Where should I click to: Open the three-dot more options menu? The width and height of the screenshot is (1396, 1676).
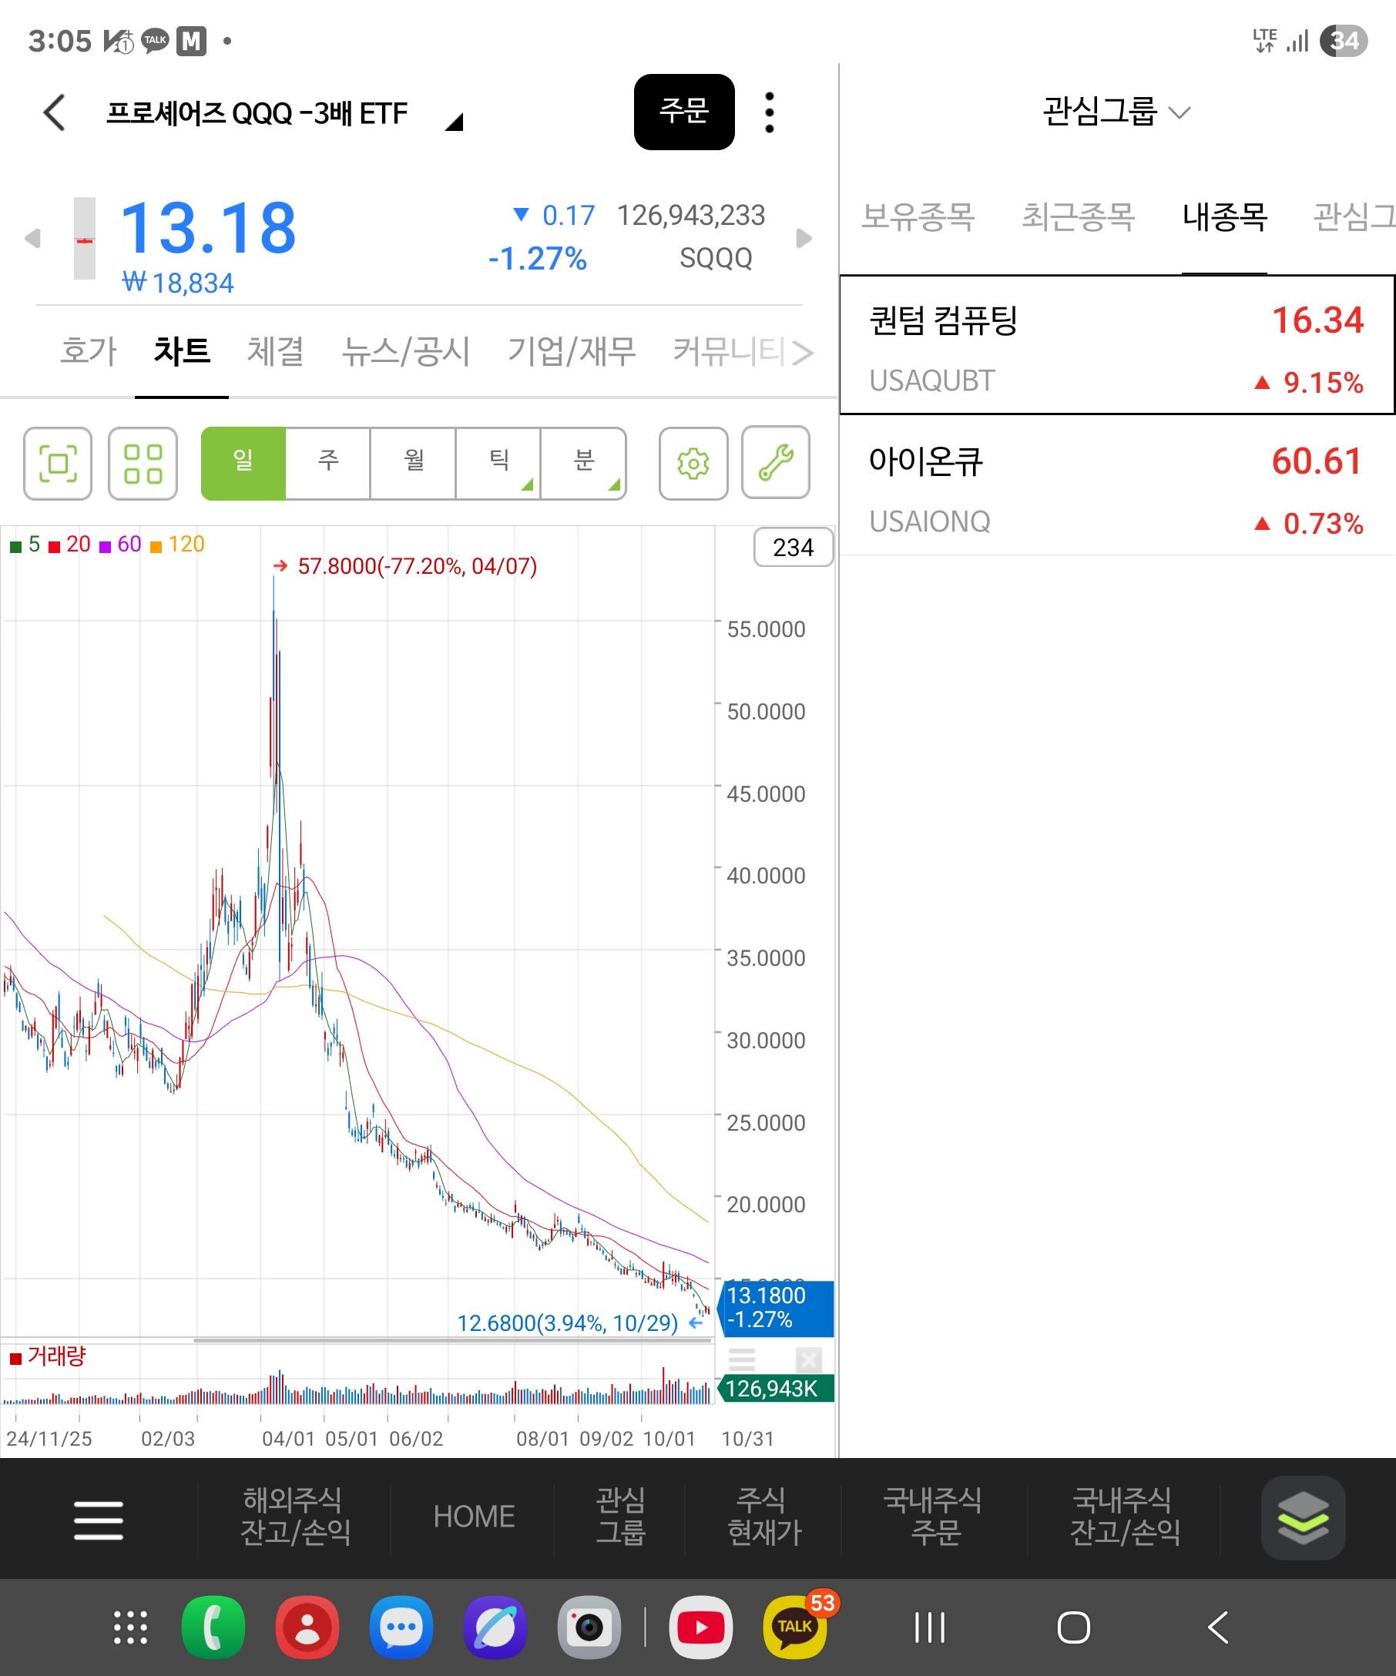(769, 112)
